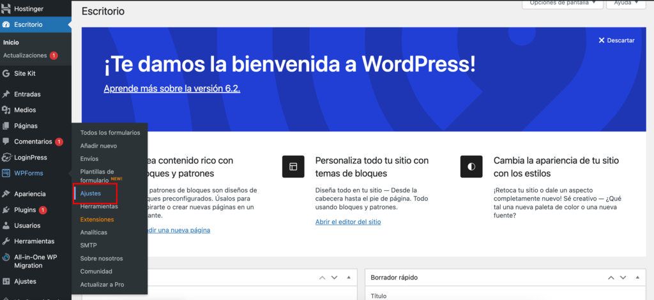Click the Personaliza todo tu sitio heading
654x300 pixels.
pos(372,167)
